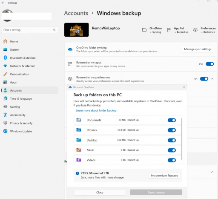Disable Videos folder backup toggle
The width and height of the screenshot is (218, 199).
172,160
